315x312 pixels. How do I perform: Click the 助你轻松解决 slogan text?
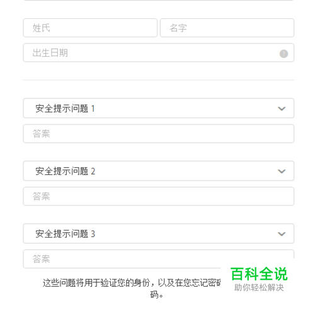pos(259,287)
